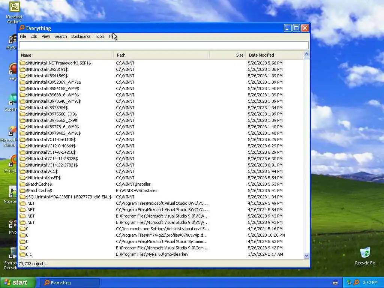Select folder icon of $NtUninstallKB941569$
Viewport: 384px width, 288px height.
click(x=22, y=76)
